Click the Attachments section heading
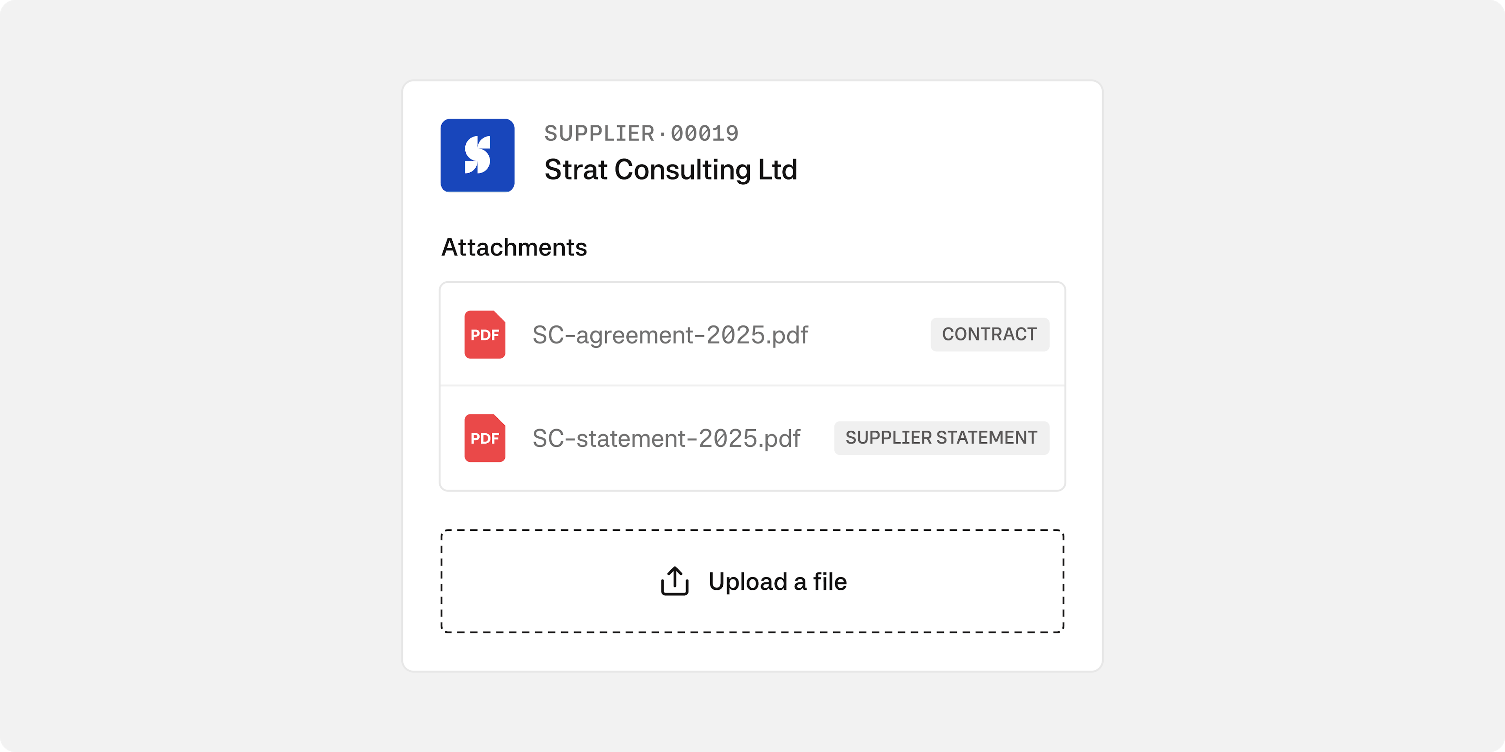 tap(514, 248)
